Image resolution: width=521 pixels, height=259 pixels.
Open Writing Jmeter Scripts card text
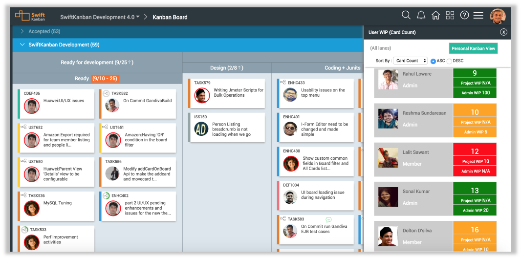238,93
